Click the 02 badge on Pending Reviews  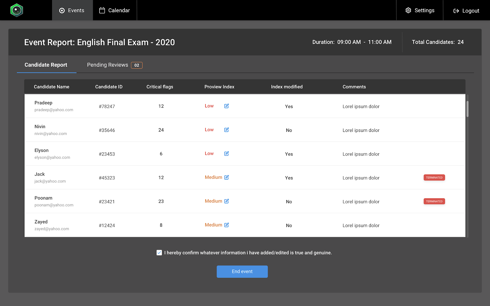137,65
